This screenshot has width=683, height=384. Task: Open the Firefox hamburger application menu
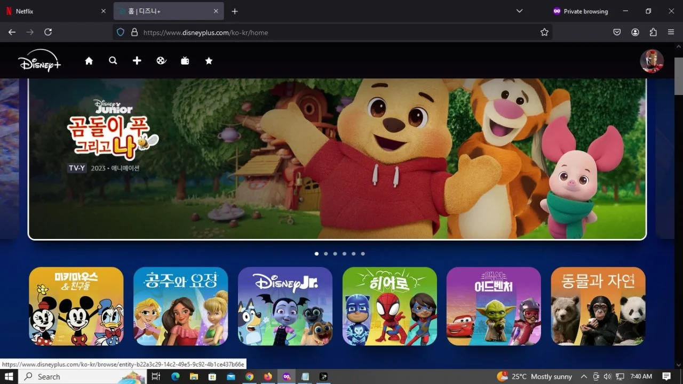[x=671, y=32]
